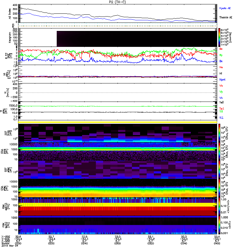
Task: Click the yellow bar above SST ions panel
Action: point(118,122)
